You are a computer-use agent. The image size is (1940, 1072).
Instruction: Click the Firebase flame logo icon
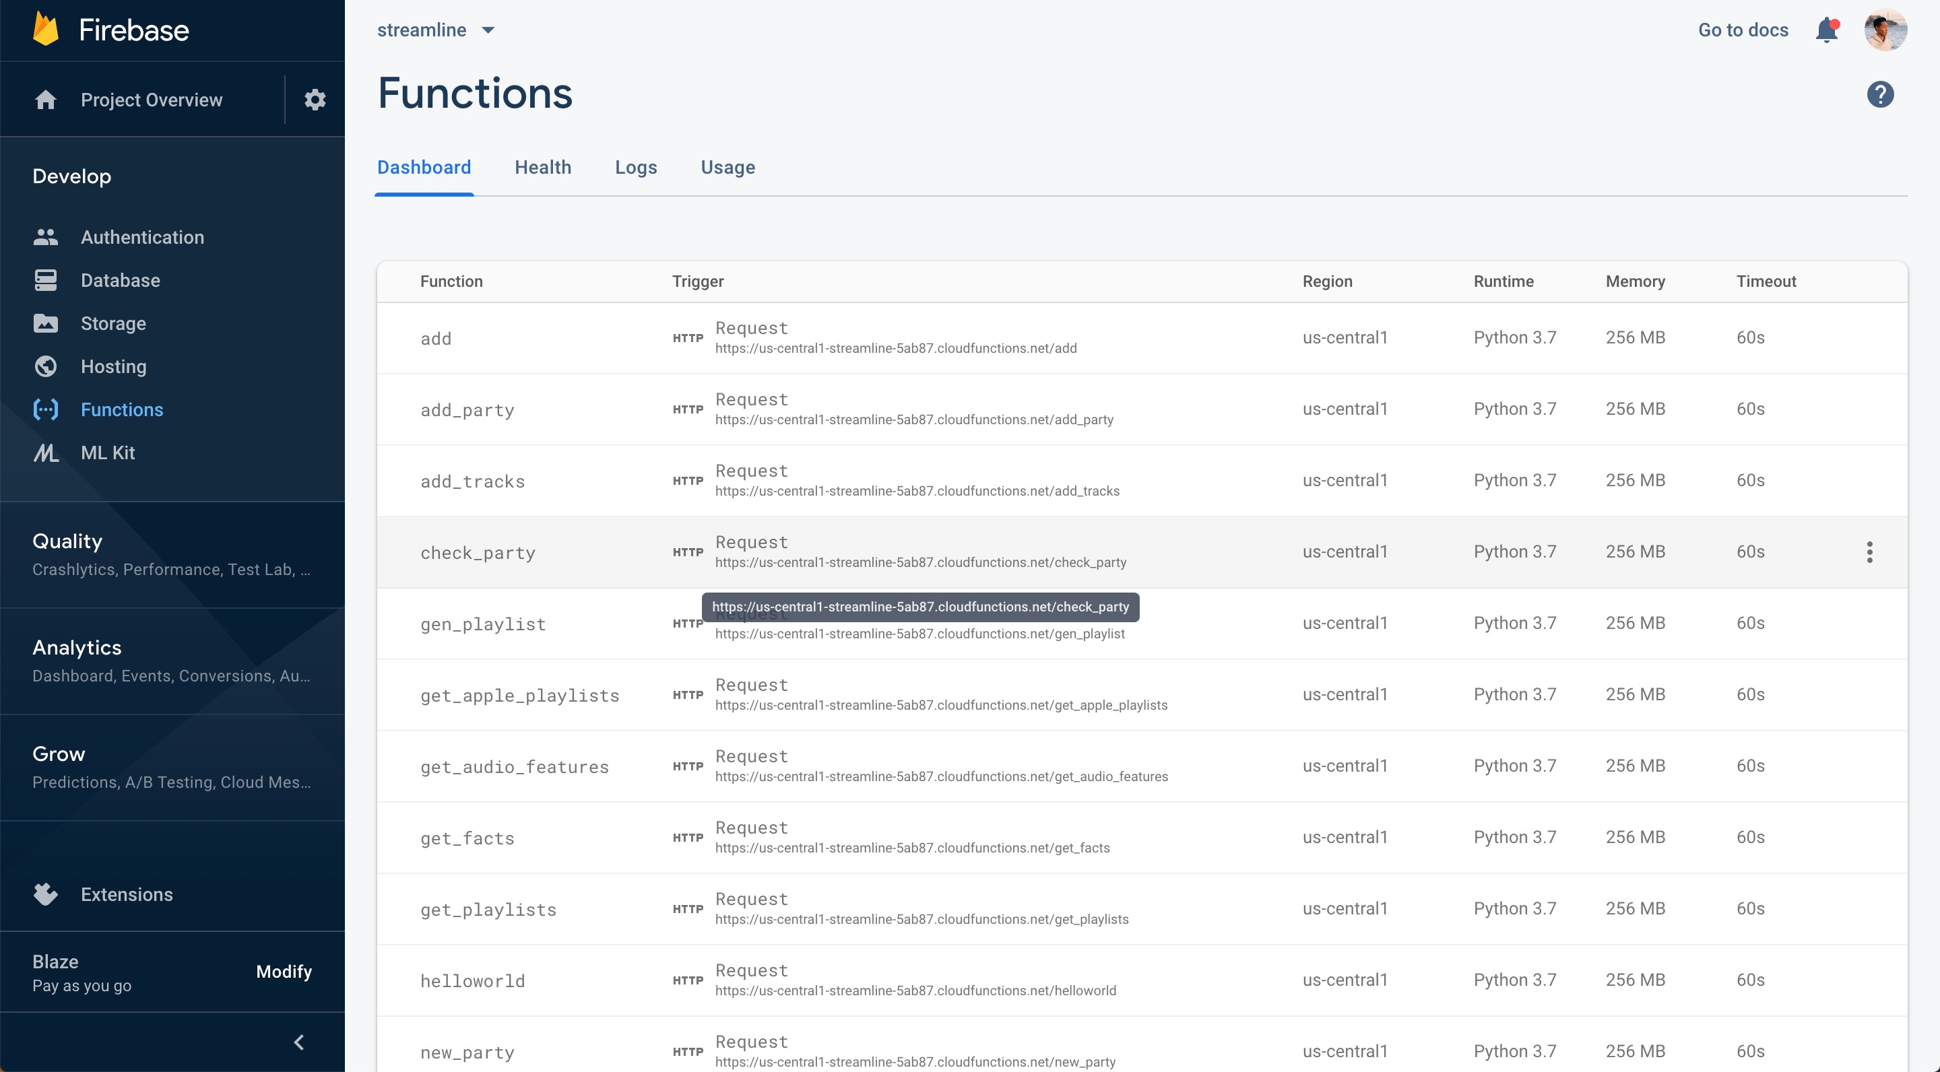point(46,30)
